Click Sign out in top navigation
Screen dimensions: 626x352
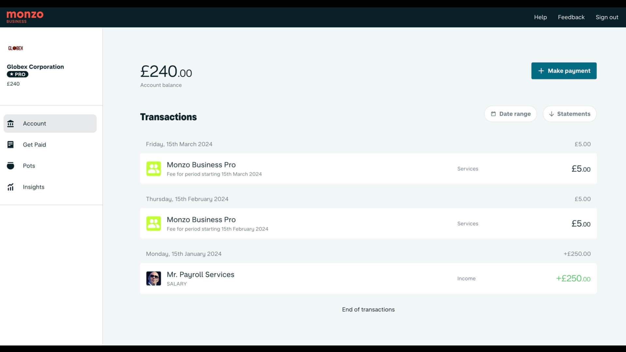click(x=607, y=17)
